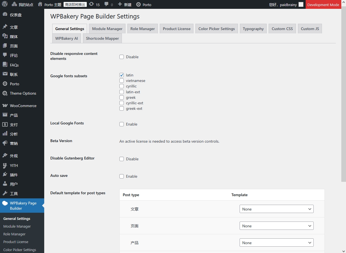The image size is (346, 253).
Task: Click the Development Mode button
Action: (323, 4)
